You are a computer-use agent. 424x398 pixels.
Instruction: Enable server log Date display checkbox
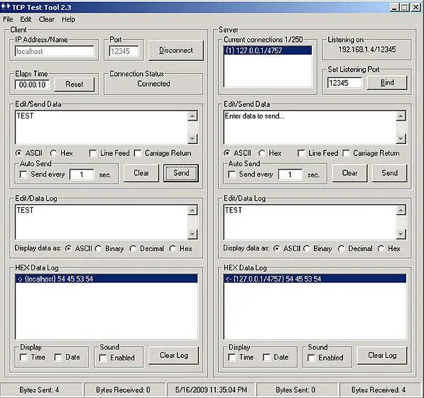pyautogui.click(x=266, y=358)
